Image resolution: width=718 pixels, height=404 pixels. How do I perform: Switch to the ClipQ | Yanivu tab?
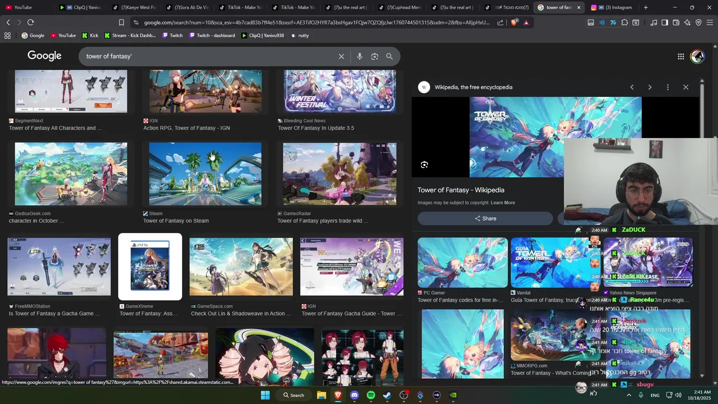pos(80,7)
